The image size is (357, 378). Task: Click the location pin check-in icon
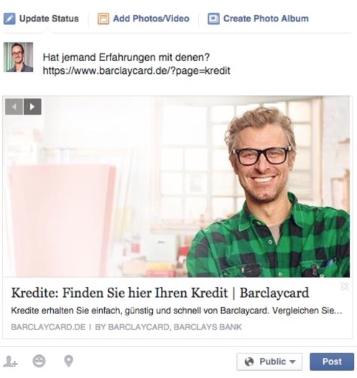(x=68, y=361)
